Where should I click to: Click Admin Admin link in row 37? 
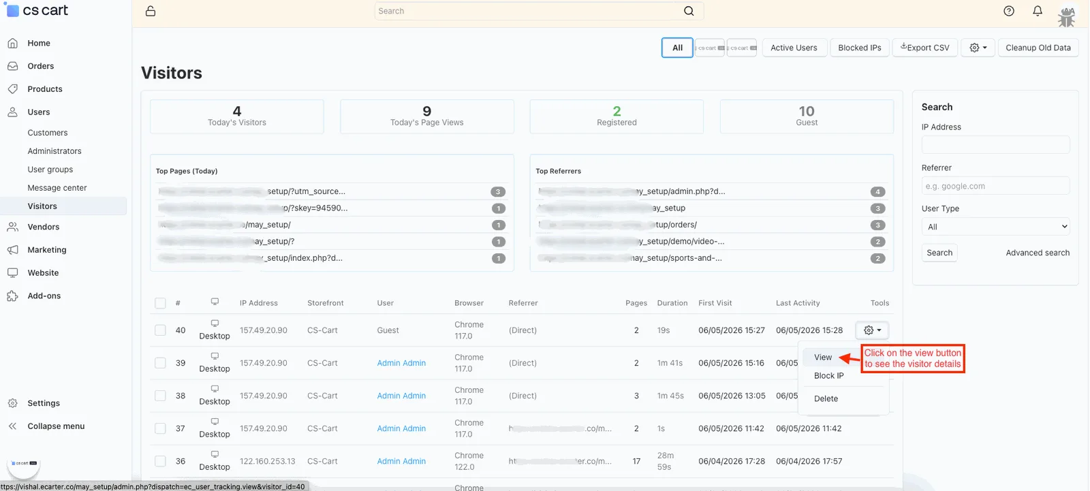(401, 428)
